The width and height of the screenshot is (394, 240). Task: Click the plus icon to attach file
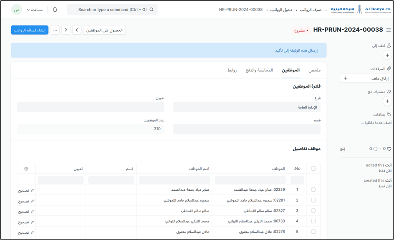pos(346,78)
